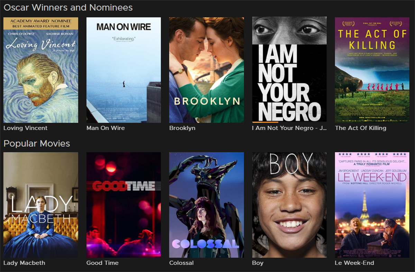Select the Le Week-End poster
Viewport: 415px width, 272px height.
372,205
